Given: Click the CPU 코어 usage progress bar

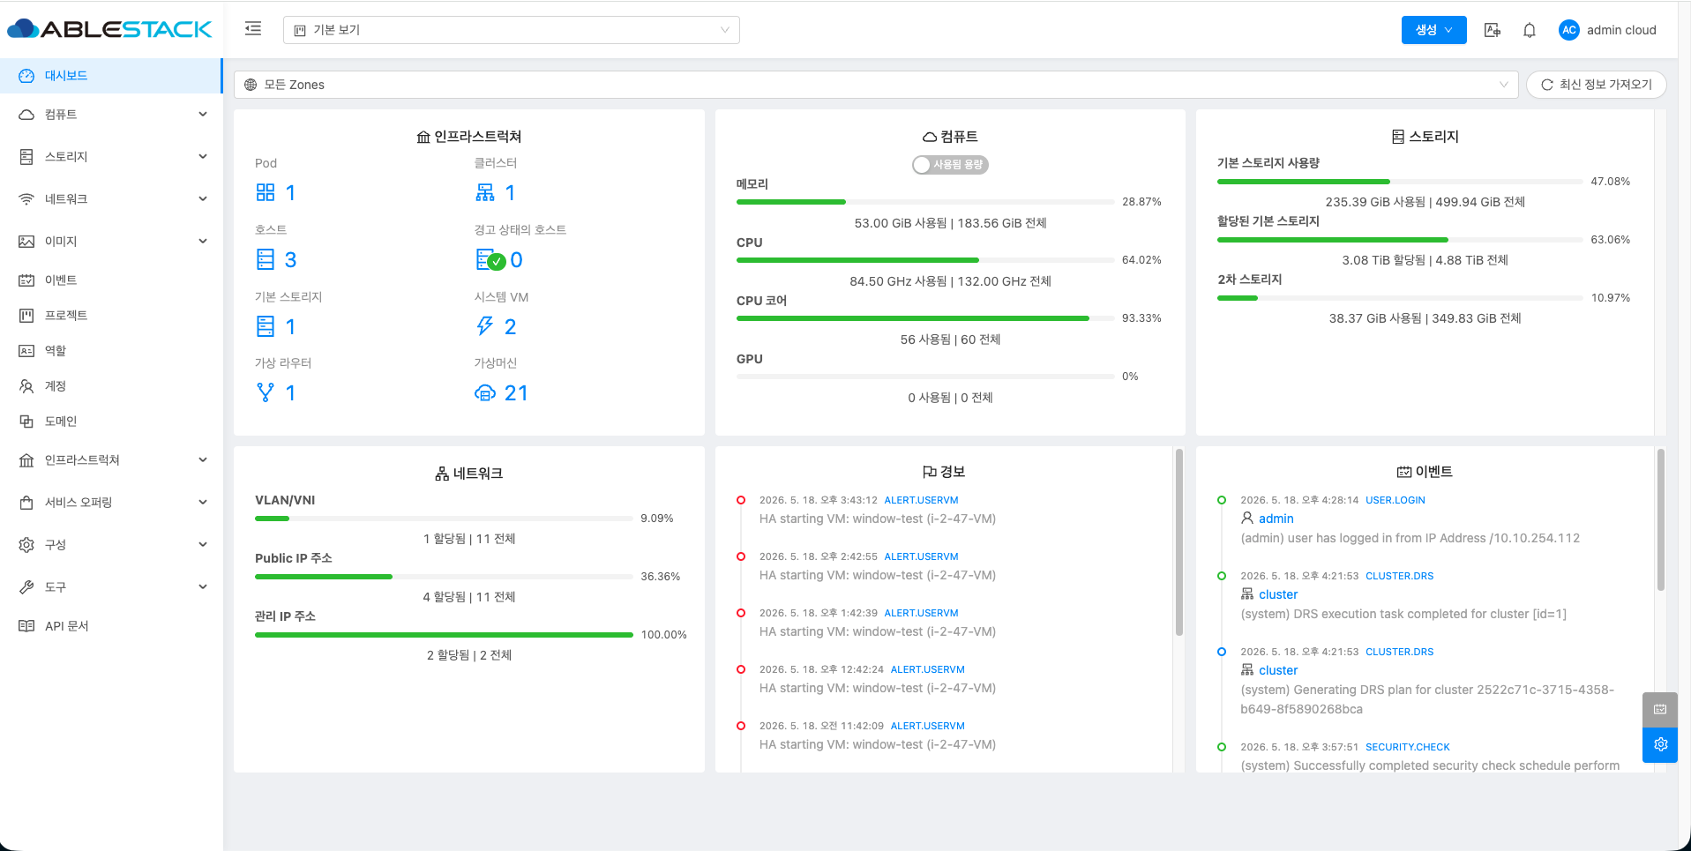Looking at the screenshot, I should (x=925, y=318).
